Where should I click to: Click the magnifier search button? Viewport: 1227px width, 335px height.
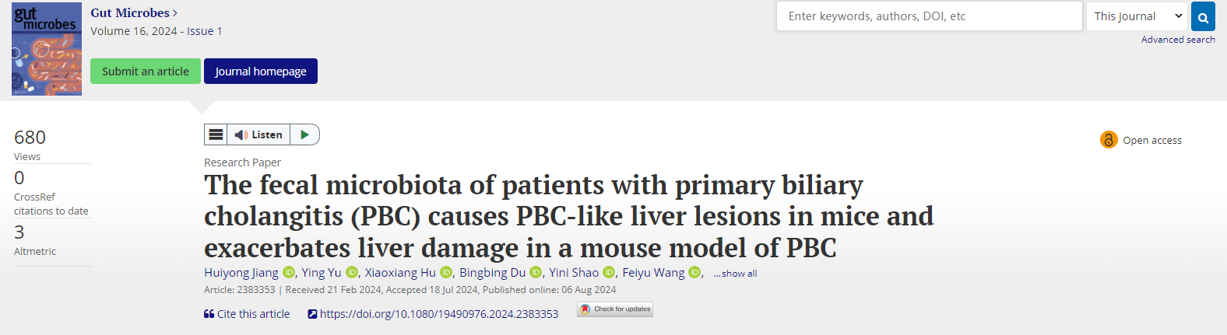point(1203,16)
